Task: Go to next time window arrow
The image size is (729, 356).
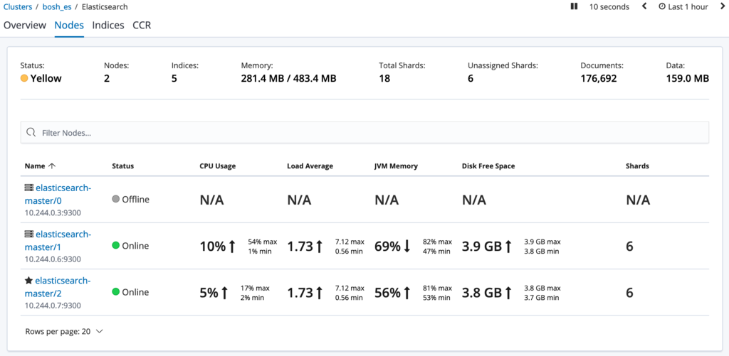Action: pyautogui.click(x=722, y=6)
